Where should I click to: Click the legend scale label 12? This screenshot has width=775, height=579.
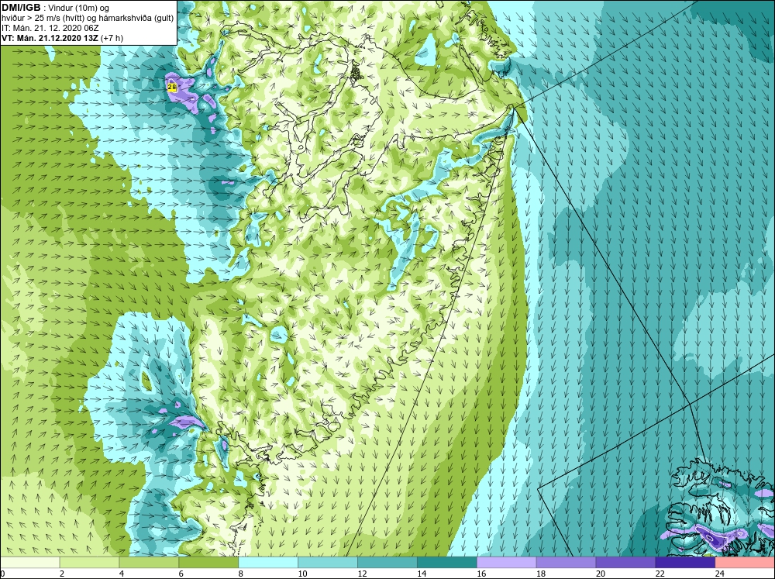(362, 574)
